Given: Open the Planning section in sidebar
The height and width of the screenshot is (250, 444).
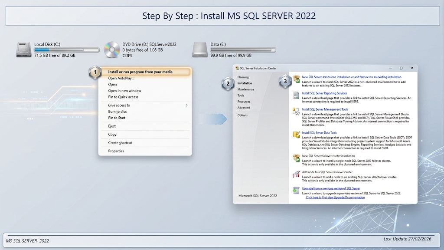Looking at the screenshot, I should [243, 77].
